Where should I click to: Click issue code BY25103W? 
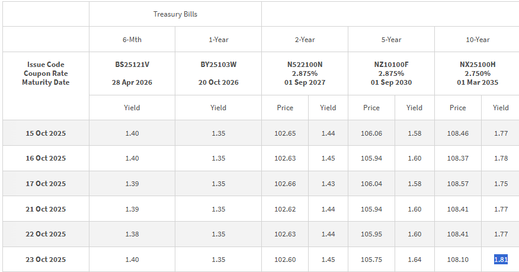point(218,65)
